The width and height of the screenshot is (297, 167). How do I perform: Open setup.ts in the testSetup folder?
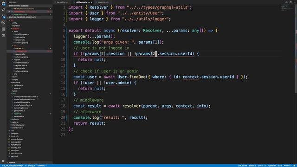coord(17,88)
